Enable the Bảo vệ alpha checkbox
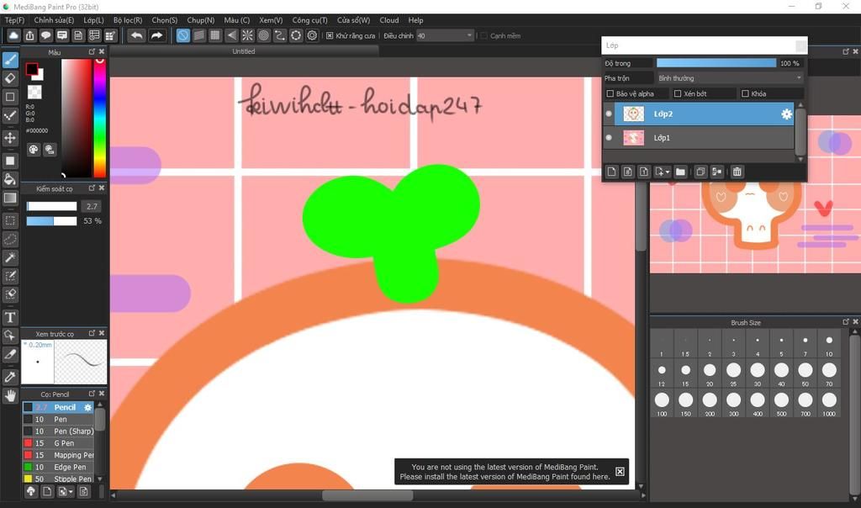This screenshot has width=861, height=508. pos(610,94)
